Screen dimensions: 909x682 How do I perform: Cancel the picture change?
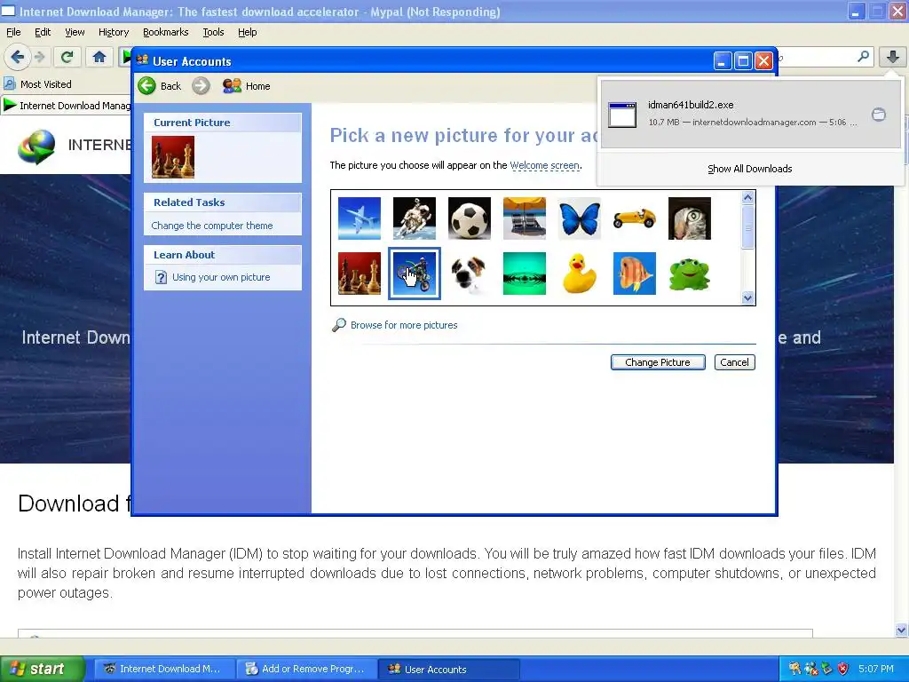pos(734,362)
